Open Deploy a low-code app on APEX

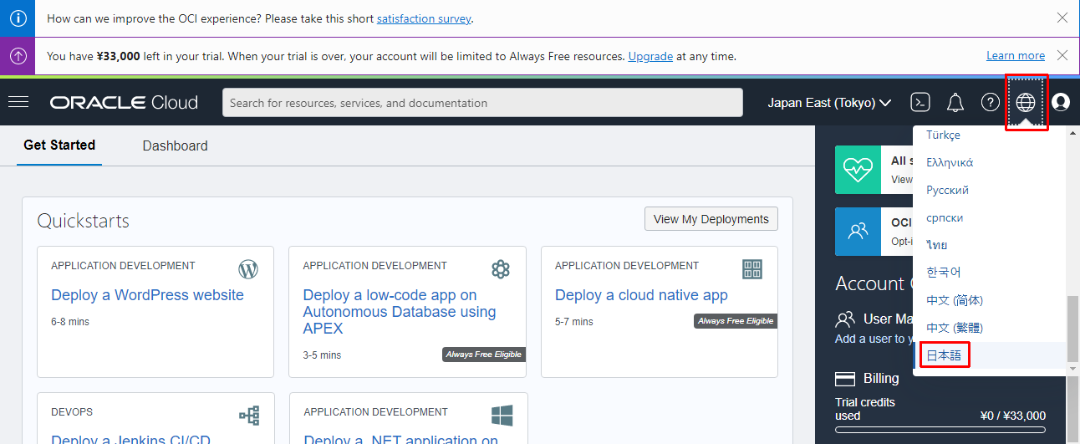(400, 312)
